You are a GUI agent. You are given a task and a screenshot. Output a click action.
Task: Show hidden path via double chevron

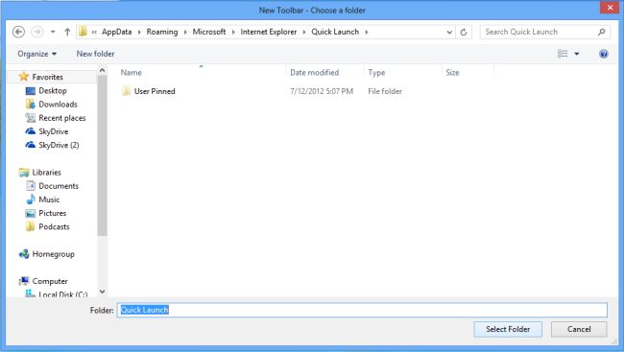(x=94, y=33)
